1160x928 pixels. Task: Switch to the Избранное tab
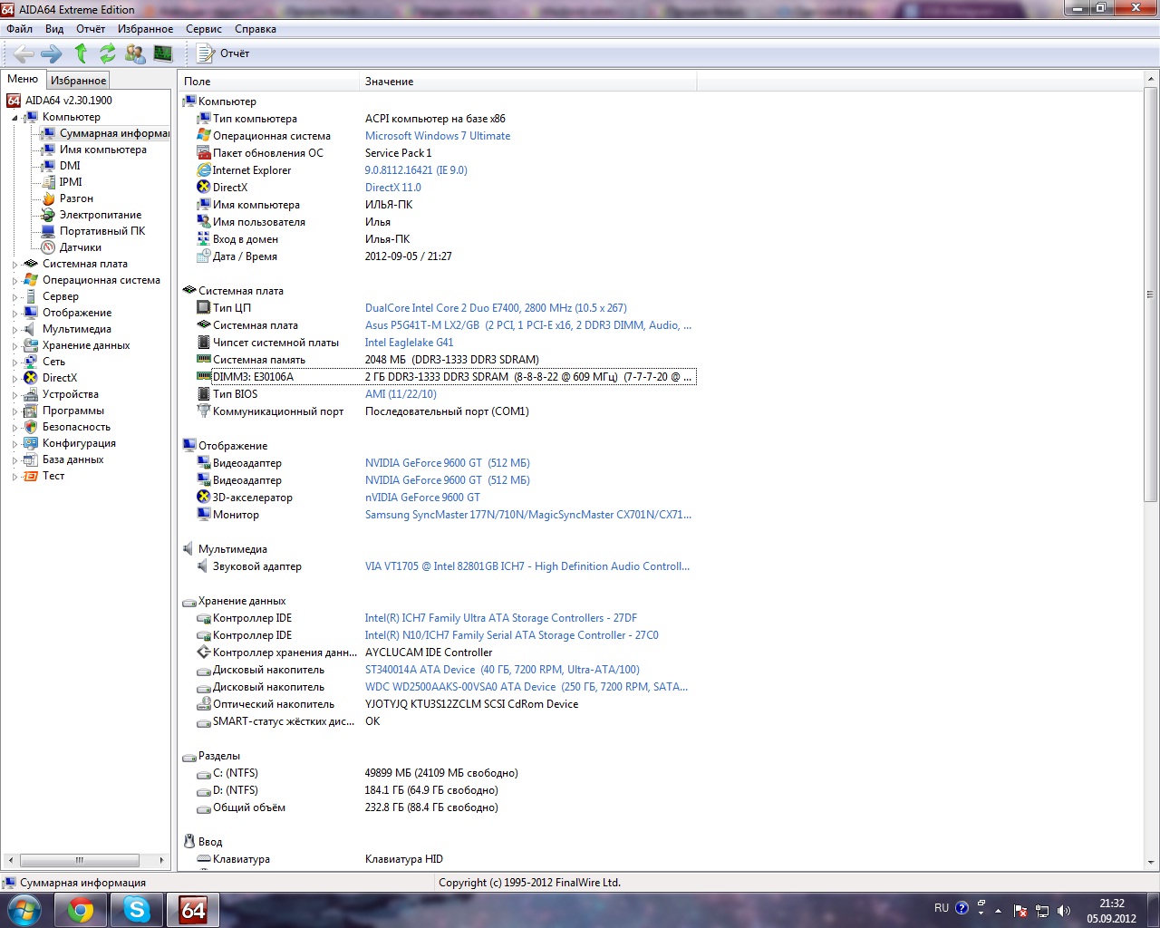pyautogui.click(x=78, y=81)
